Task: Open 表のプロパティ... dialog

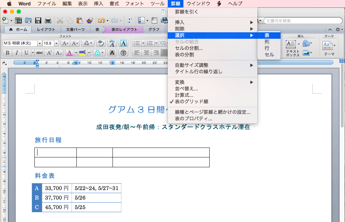Action: [x=212, y=119]
